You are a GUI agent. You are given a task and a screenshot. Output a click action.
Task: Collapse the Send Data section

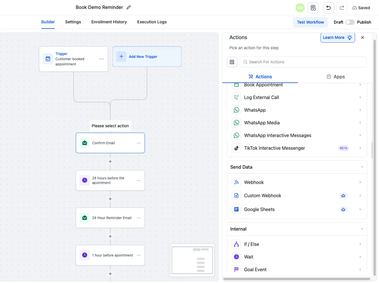(362, 167)
